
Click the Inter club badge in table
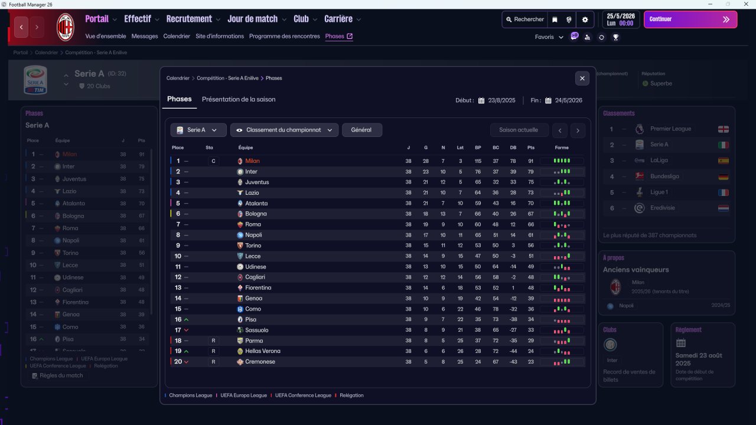[240, 172]
